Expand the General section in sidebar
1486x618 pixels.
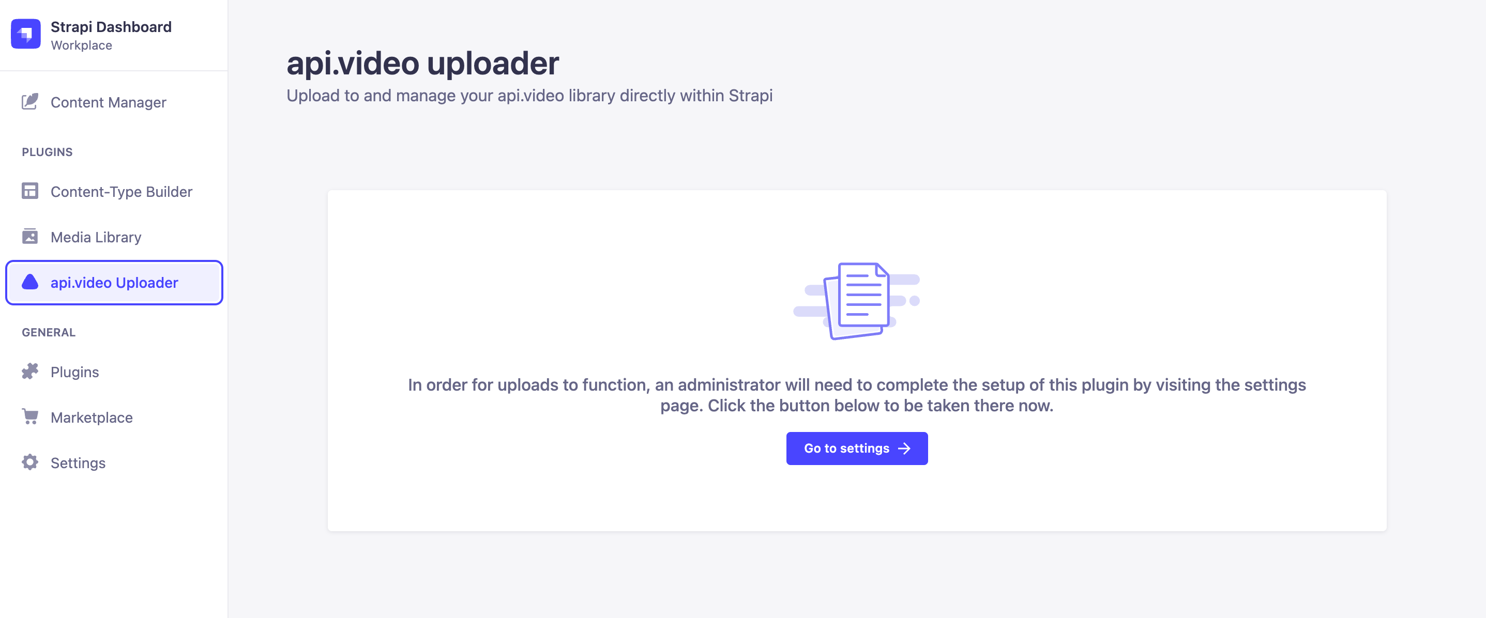[x=48, y=332]
